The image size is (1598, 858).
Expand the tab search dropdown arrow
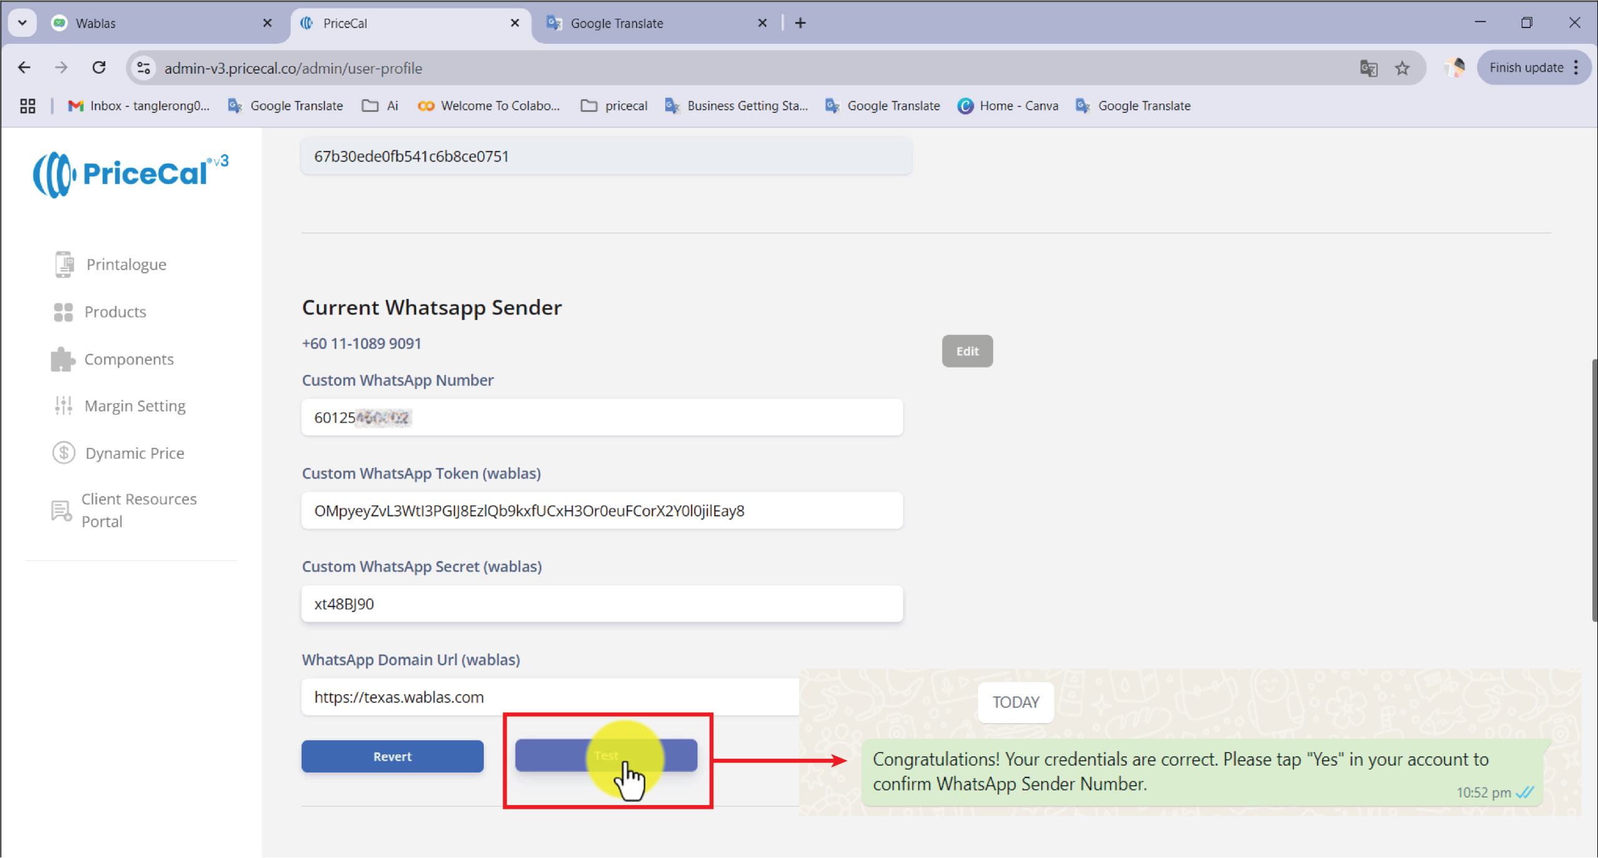tap(22, 23)
